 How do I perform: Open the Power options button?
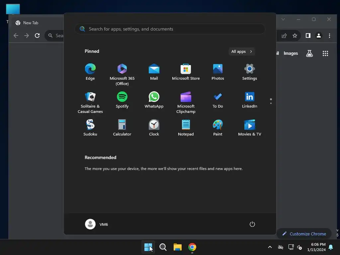click(x=252, y=224)
